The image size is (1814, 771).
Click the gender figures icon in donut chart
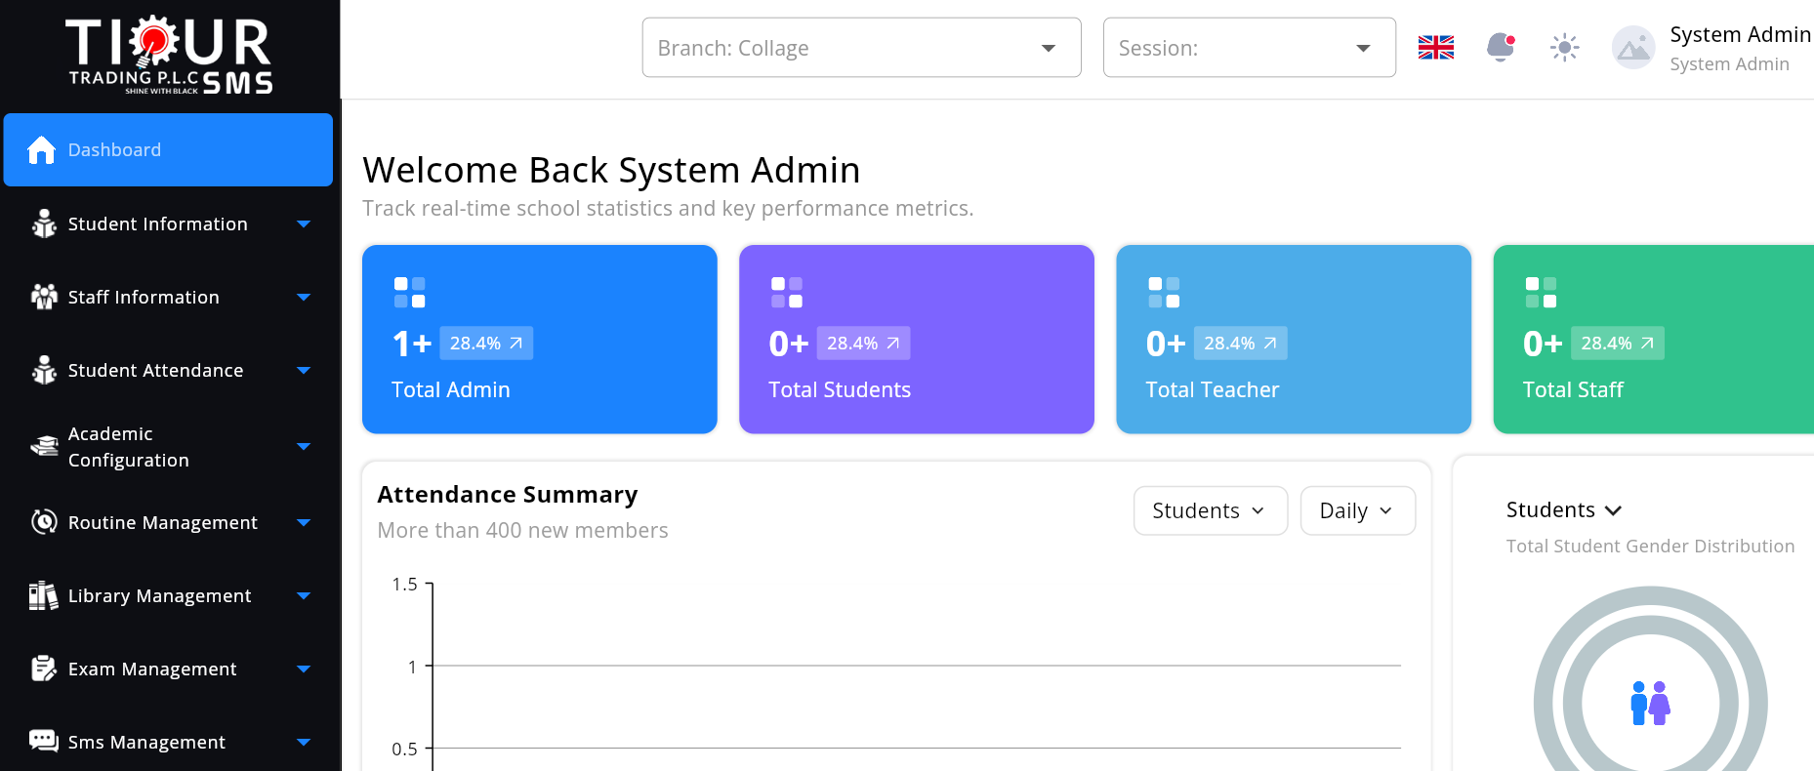pos(1651,703)
